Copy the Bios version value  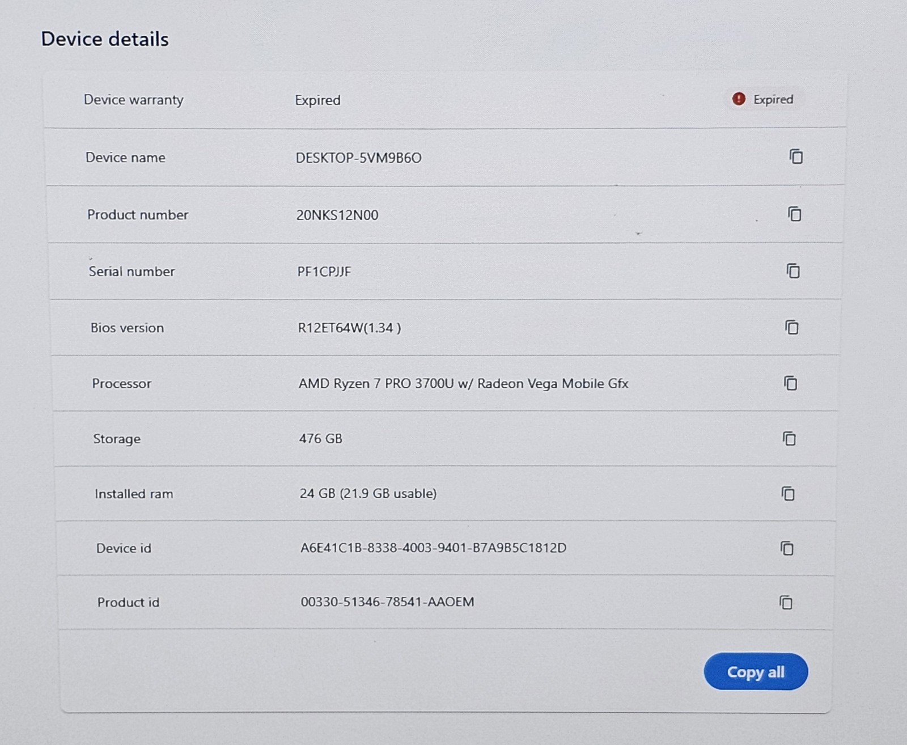[x=792, y=327]
